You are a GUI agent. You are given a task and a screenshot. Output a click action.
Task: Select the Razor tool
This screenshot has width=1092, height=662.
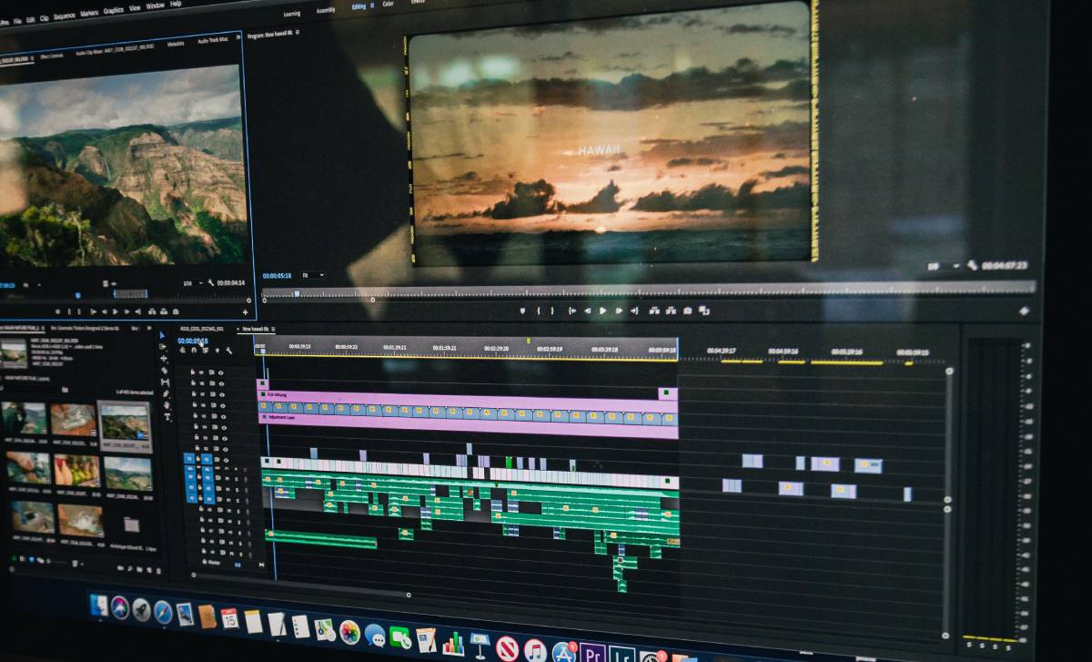coord(165,370)
